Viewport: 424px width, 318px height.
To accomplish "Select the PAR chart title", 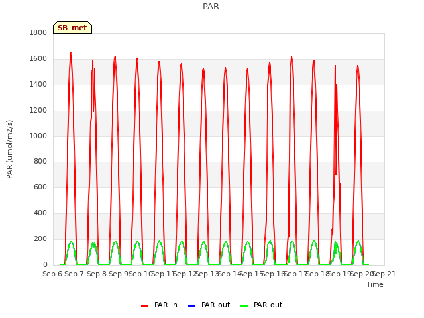I will (x=211, y=7).
